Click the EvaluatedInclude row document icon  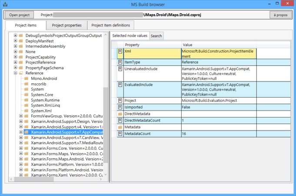[x=120, y=85]
